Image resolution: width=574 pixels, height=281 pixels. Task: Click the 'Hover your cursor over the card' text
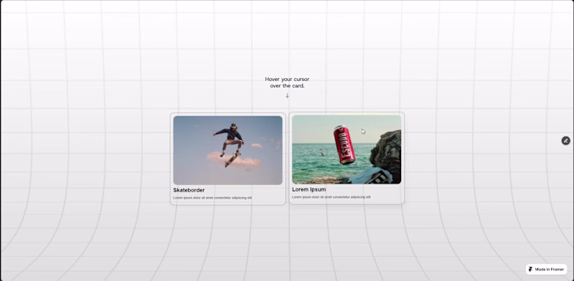pyautogui.click(x=287, y=82)
